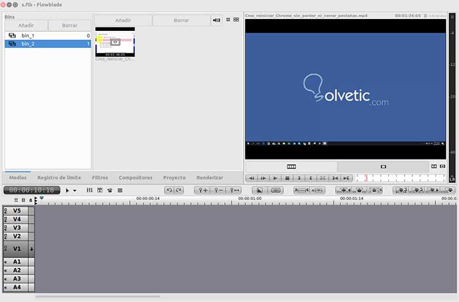459x302 pixels.
Task: Select the arrow edit tool
Action: tap(68, 190)
